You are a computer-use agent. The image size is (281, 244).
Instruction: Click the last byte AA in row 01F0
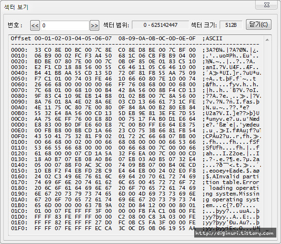click(192, 228)
